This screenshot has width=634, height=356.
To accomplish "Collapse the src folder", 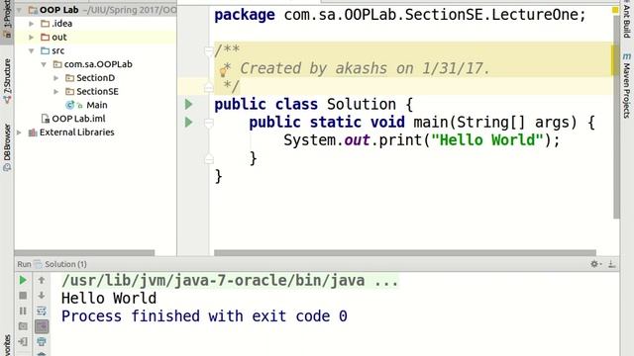I will [x=32, y=50].
